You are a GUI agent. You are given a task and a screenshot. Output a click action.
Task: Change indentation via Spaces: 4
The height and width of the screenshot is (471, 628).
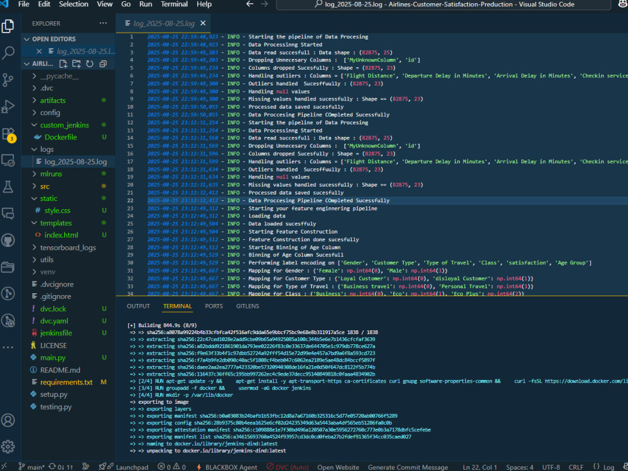(519, 467)
